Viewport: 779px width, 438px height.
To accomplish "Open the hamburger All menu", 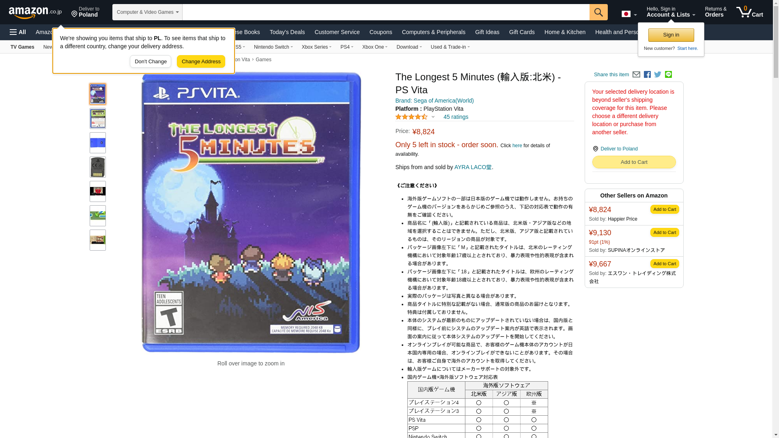I will pos(18,32).
